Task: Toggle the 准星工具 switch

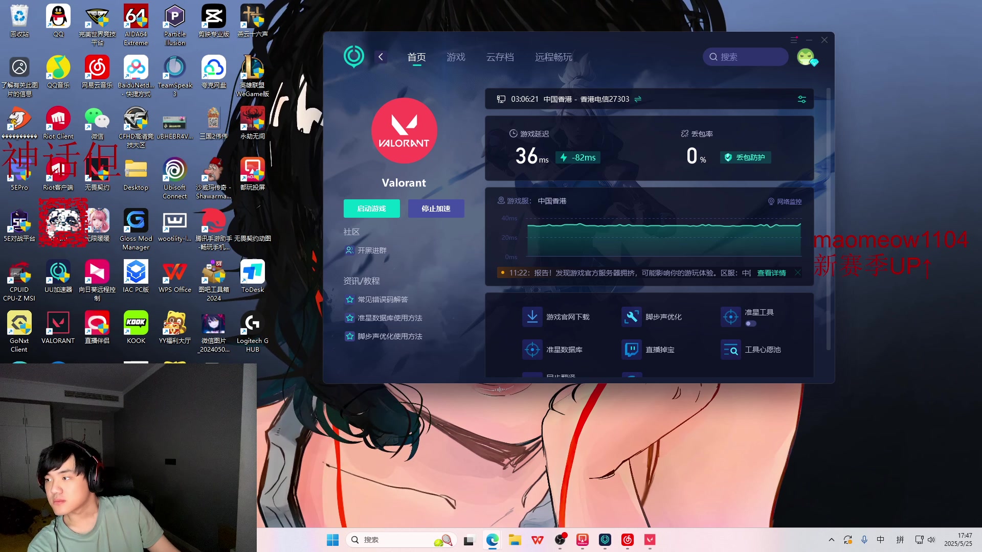Action: [x=750, y=324]
